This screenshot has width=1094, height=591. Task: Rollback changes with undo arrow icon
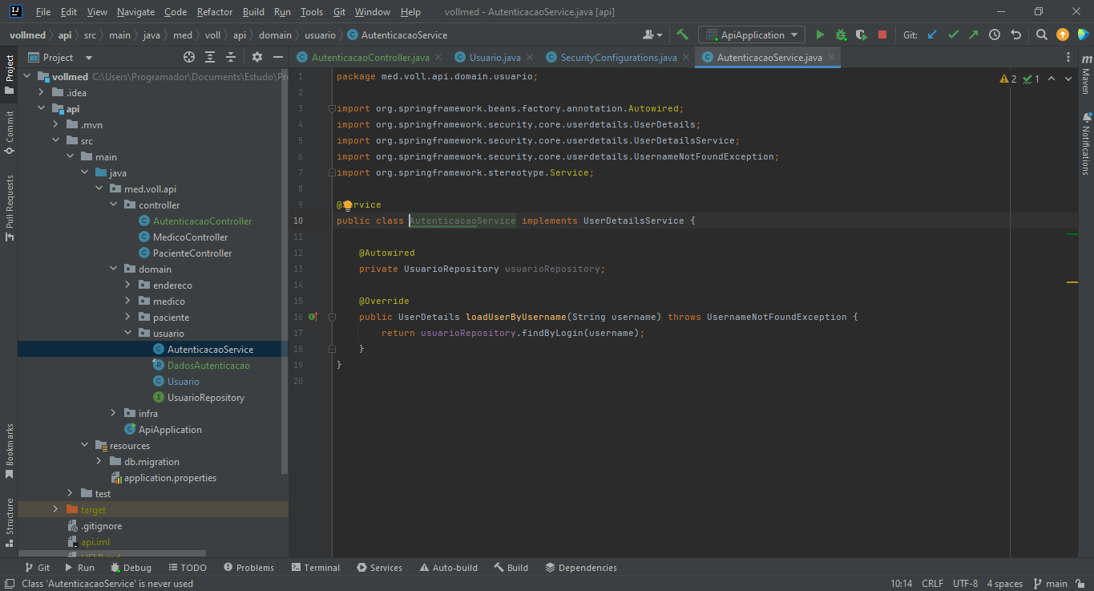click(1015, 34)
